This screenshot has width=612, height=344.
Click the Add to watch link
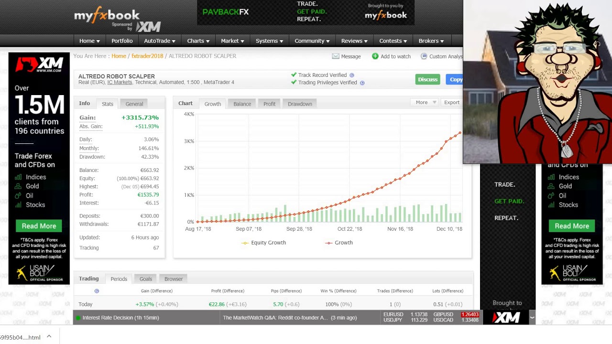pyautogui.click(x=395, y=56)
